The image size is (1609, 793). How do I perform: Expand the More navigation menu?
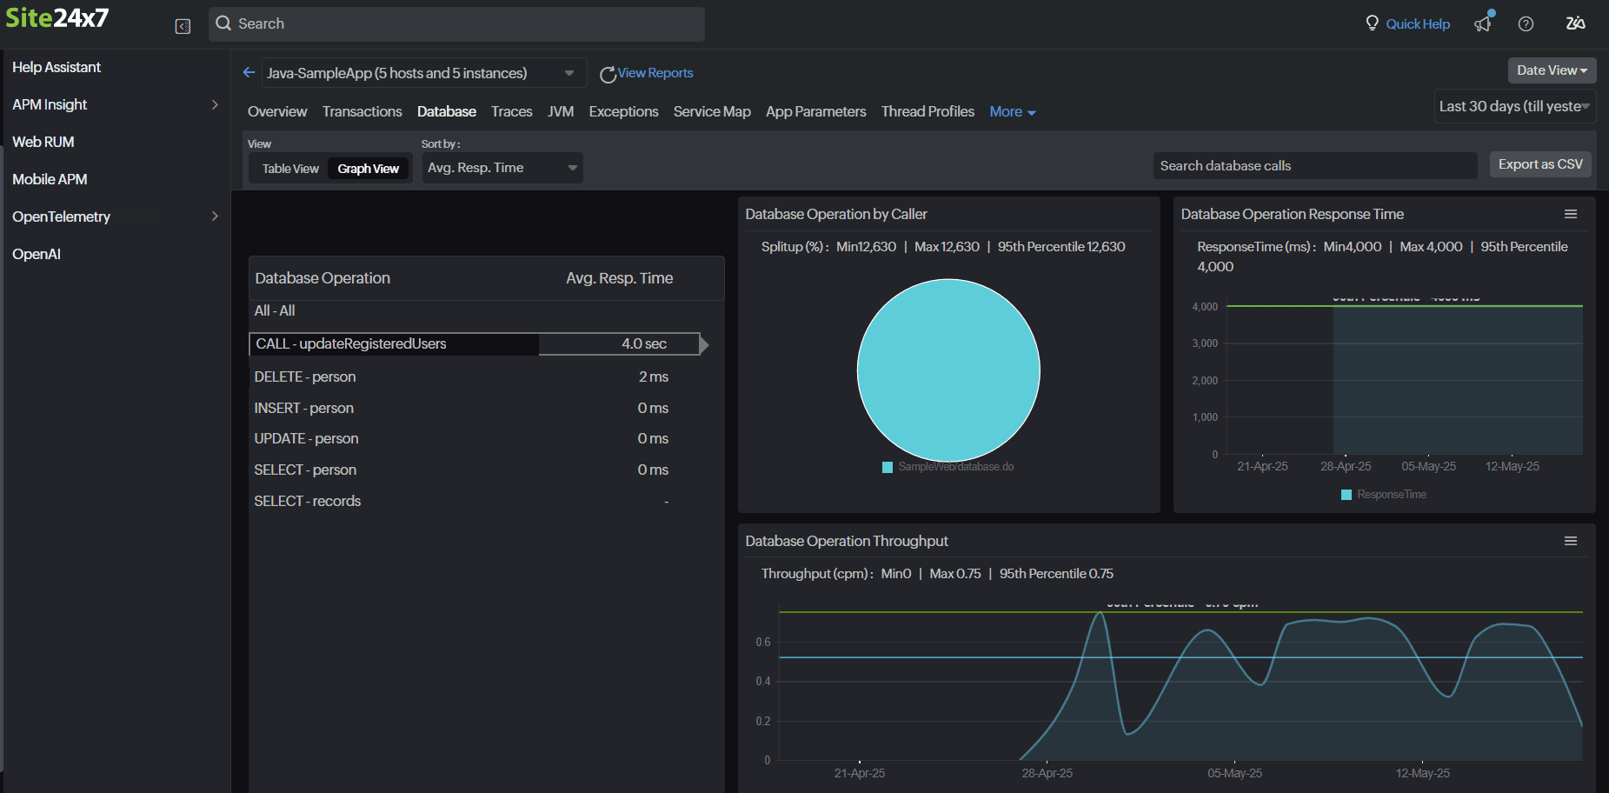coord(1012,111)
